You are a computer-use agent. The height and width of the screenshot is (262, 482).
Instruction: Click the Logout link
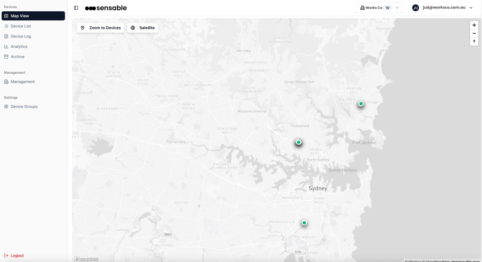click(x=14, y=255)
